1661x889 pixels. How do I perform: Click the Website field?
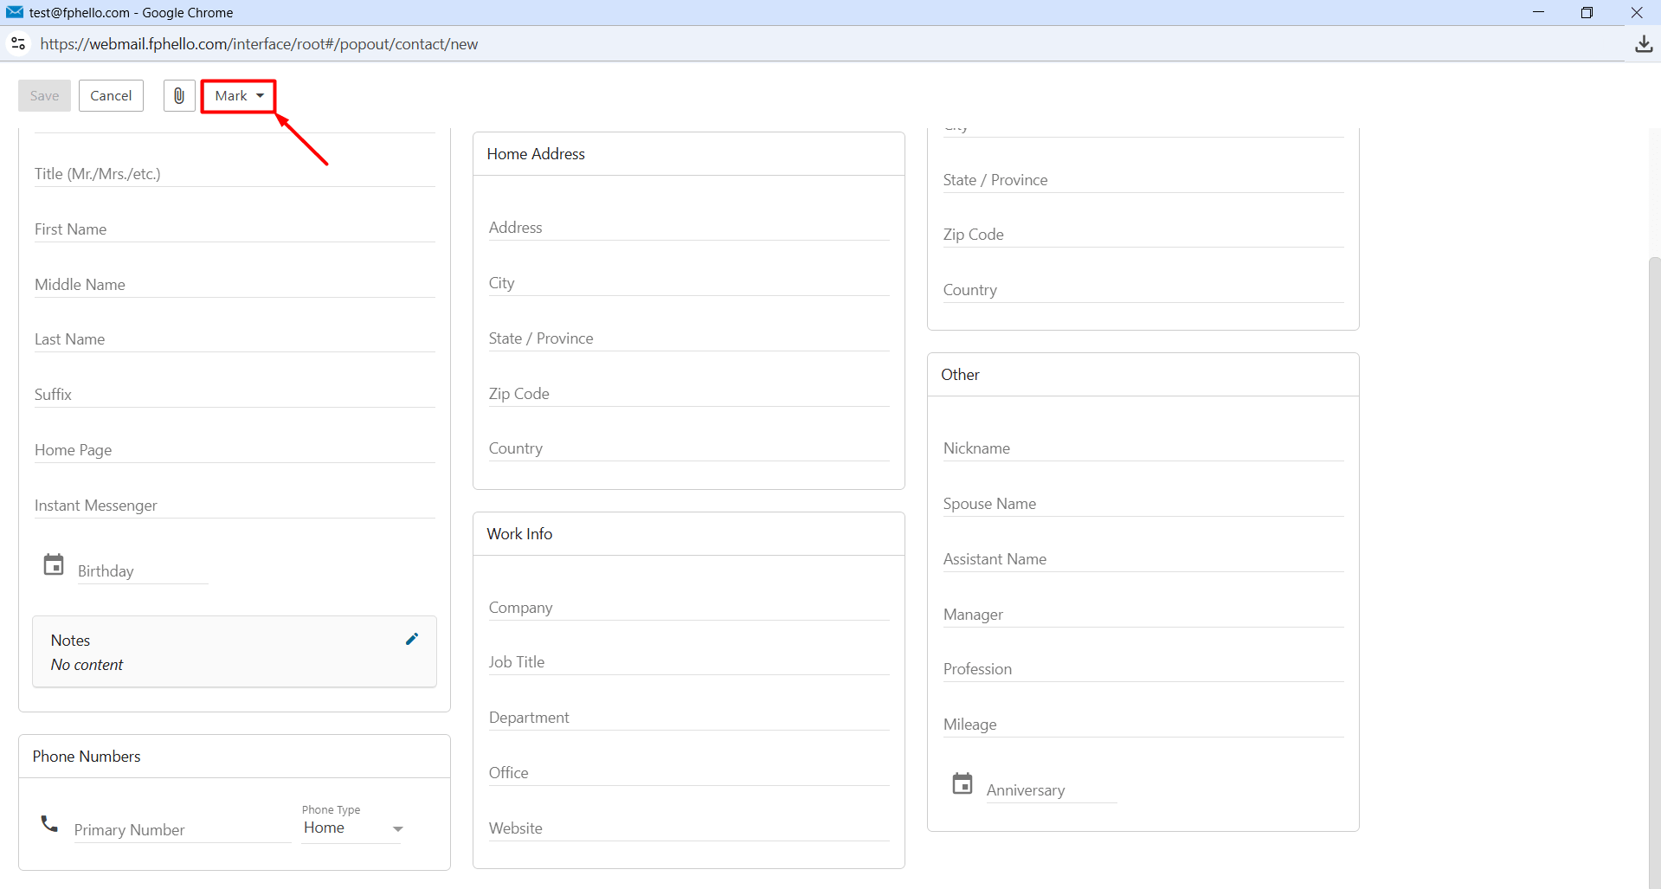point(689,828)
